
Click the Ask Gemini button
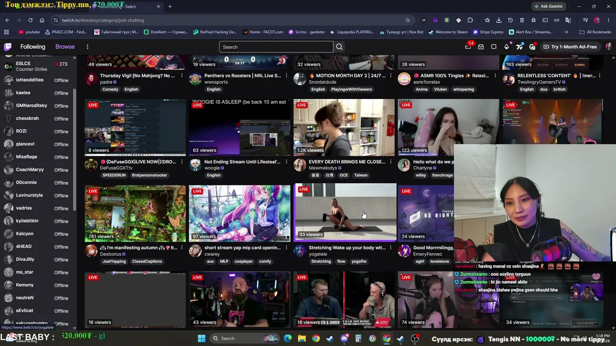coord(548,6)
